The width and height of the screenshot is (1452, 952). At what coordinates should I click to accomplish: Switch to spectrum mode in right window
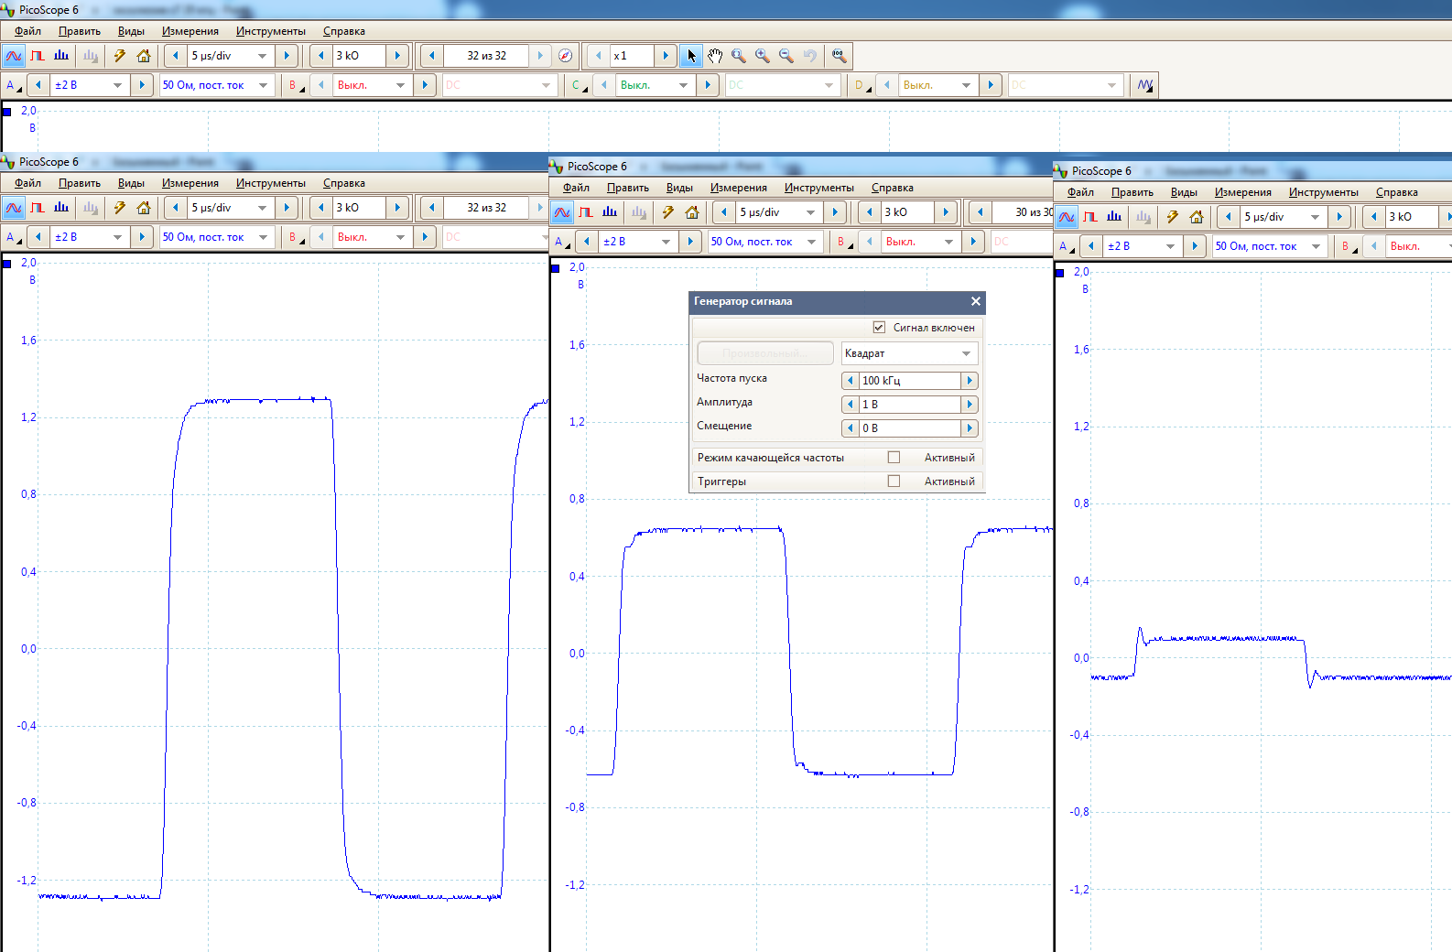(x=1114, y=217)
